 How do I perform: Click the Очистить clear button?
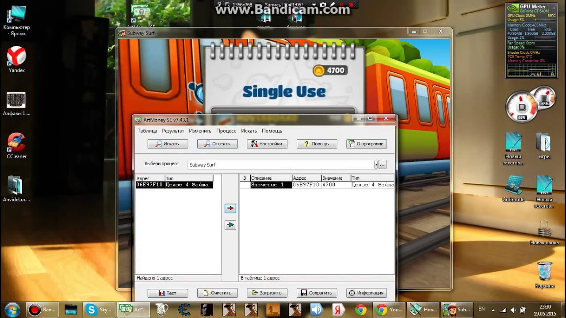click(217, 293)
